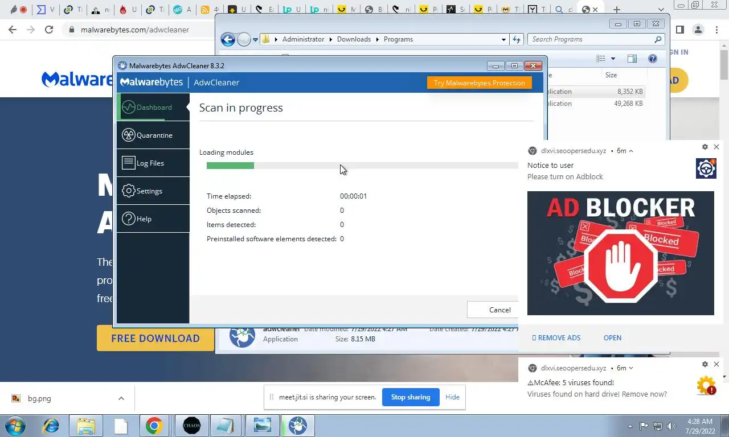Open downloaded bg.png file
729x437 pixels.
(x=39, y=398)
